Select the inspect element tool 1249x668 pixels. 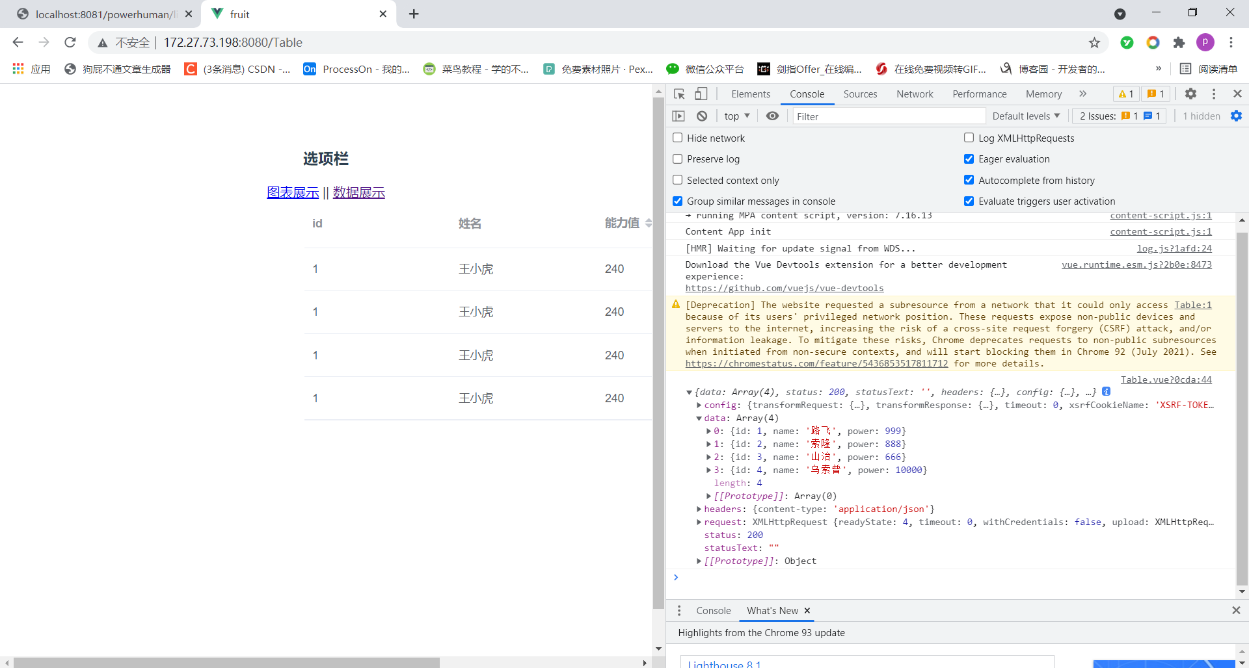(679, 94)
